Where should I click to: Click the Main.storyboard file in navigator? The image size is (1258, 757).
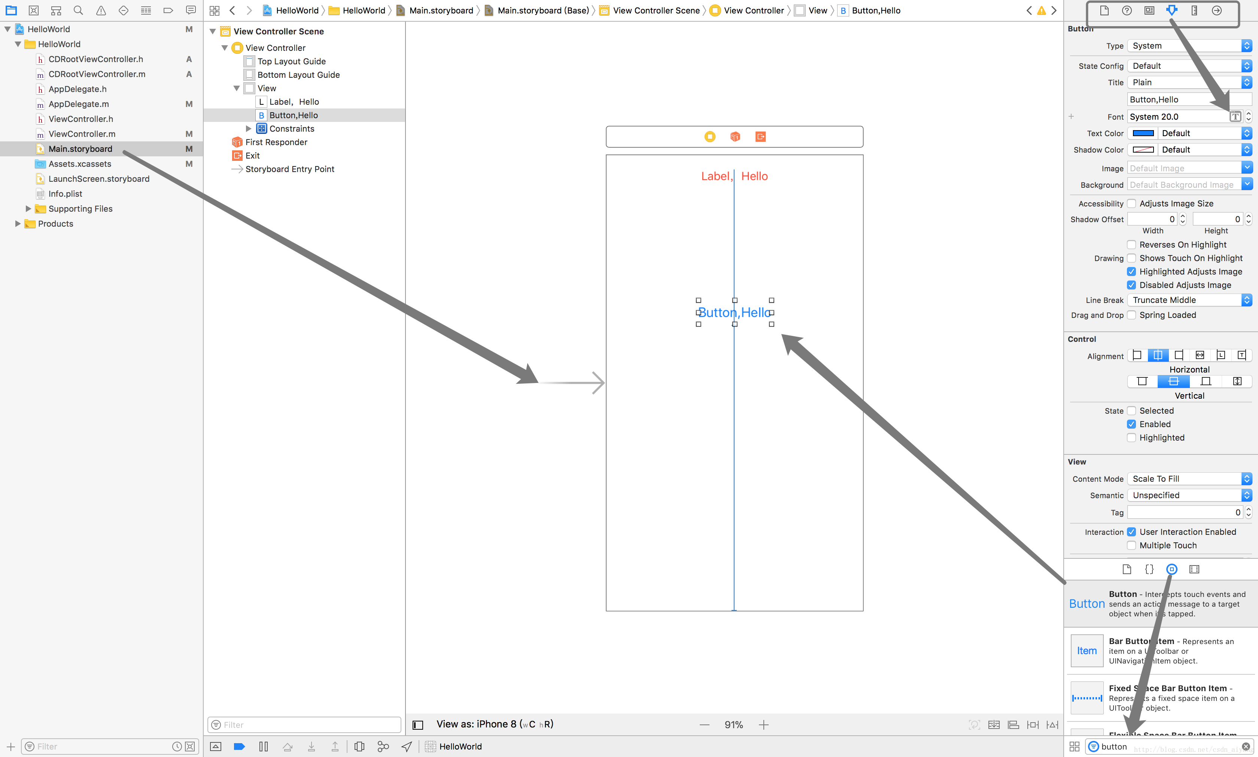coord(80,148)
